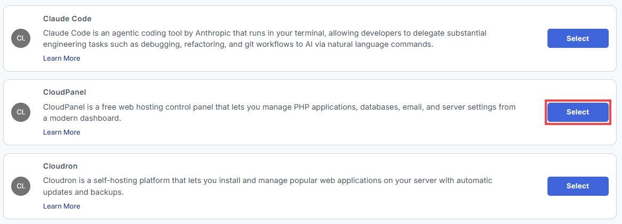Open Learn More link under CloudPanel
This screenshot has width=622, height=224.
pos(61,132)
